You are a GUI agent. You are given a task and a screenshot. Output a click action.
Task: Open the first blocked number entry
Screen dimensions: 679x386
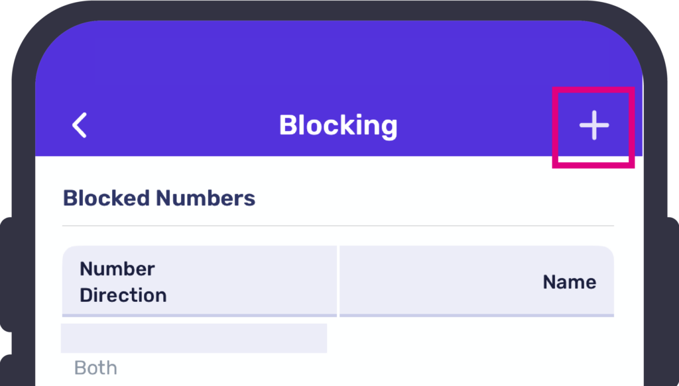(x=194, y=338)
